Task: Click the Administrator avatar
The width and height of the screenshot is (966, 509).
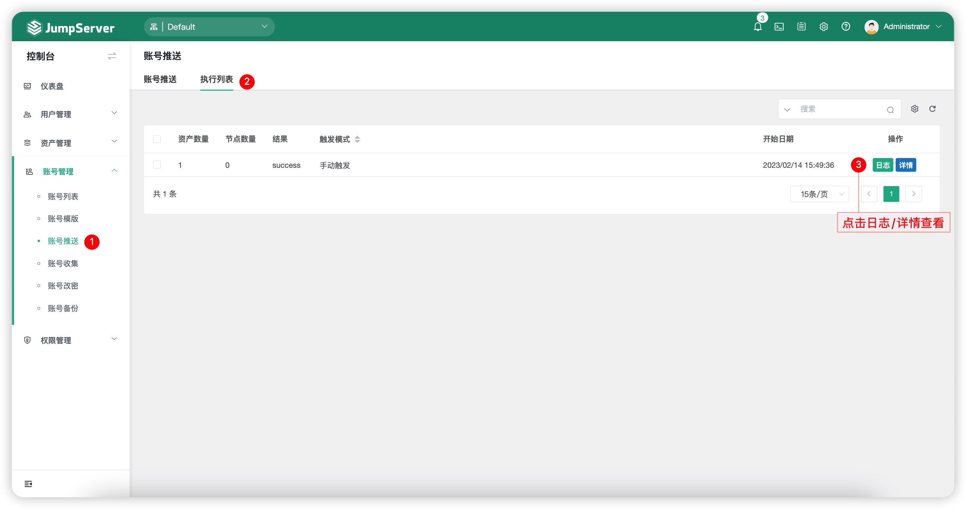Action: tap(871, 26)
